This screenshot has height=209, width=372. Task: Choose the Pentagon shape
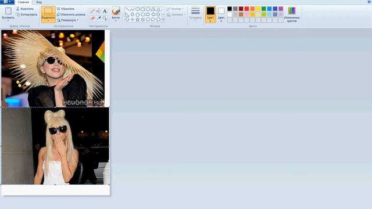138,15
